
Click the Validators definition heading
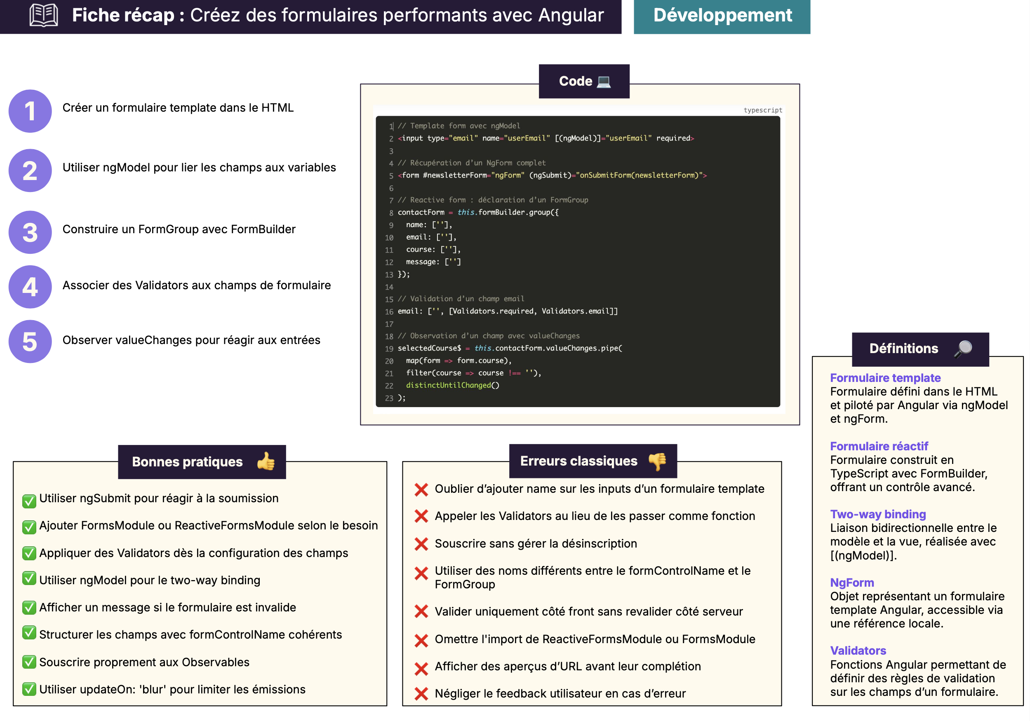[x=858, y=651]
